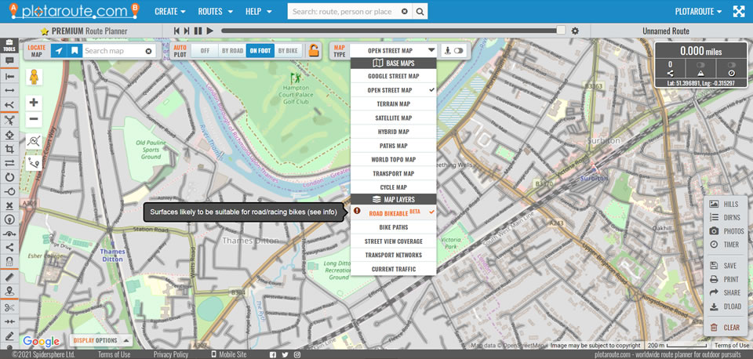Screen dimensions: 753x359
Task: Set Auto Plot to BY ROAD
Action: [232, 51]
